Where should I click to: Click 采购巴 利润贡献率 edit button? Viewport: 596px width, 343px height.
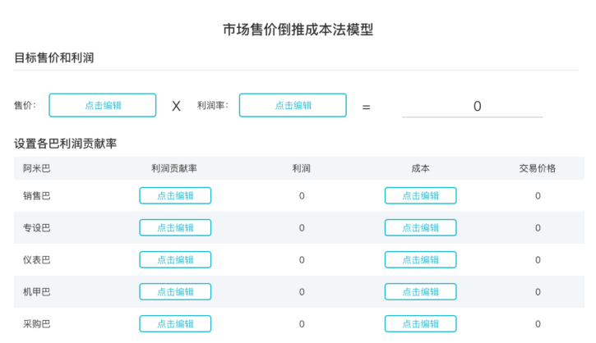[175, 323]
